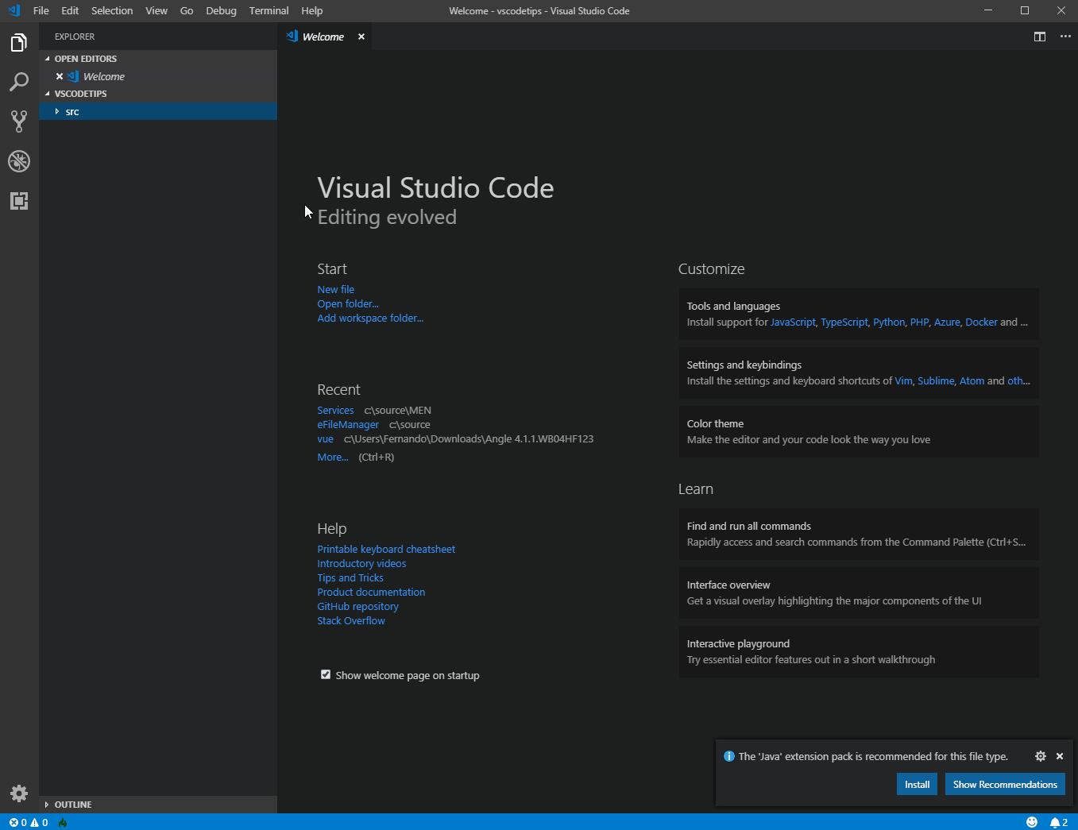Click the Sublime keybindings link
The image size is (1078, 830).
tap(936, 381)
